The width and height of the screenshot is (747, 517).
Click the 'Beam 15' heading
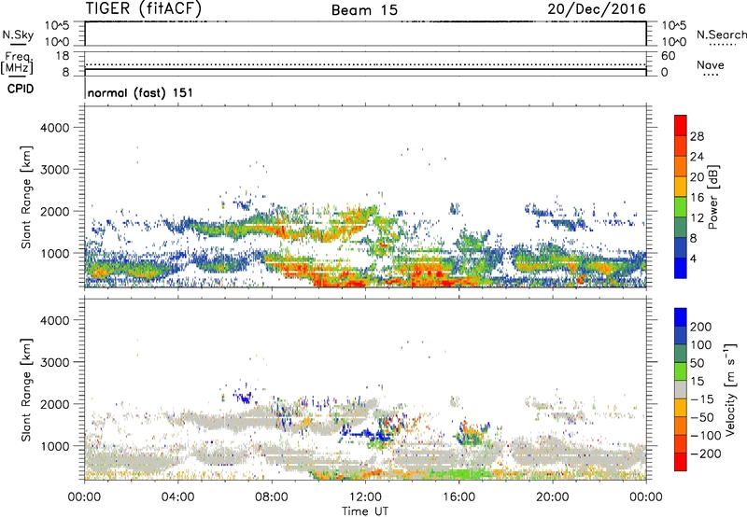(364, 10)
